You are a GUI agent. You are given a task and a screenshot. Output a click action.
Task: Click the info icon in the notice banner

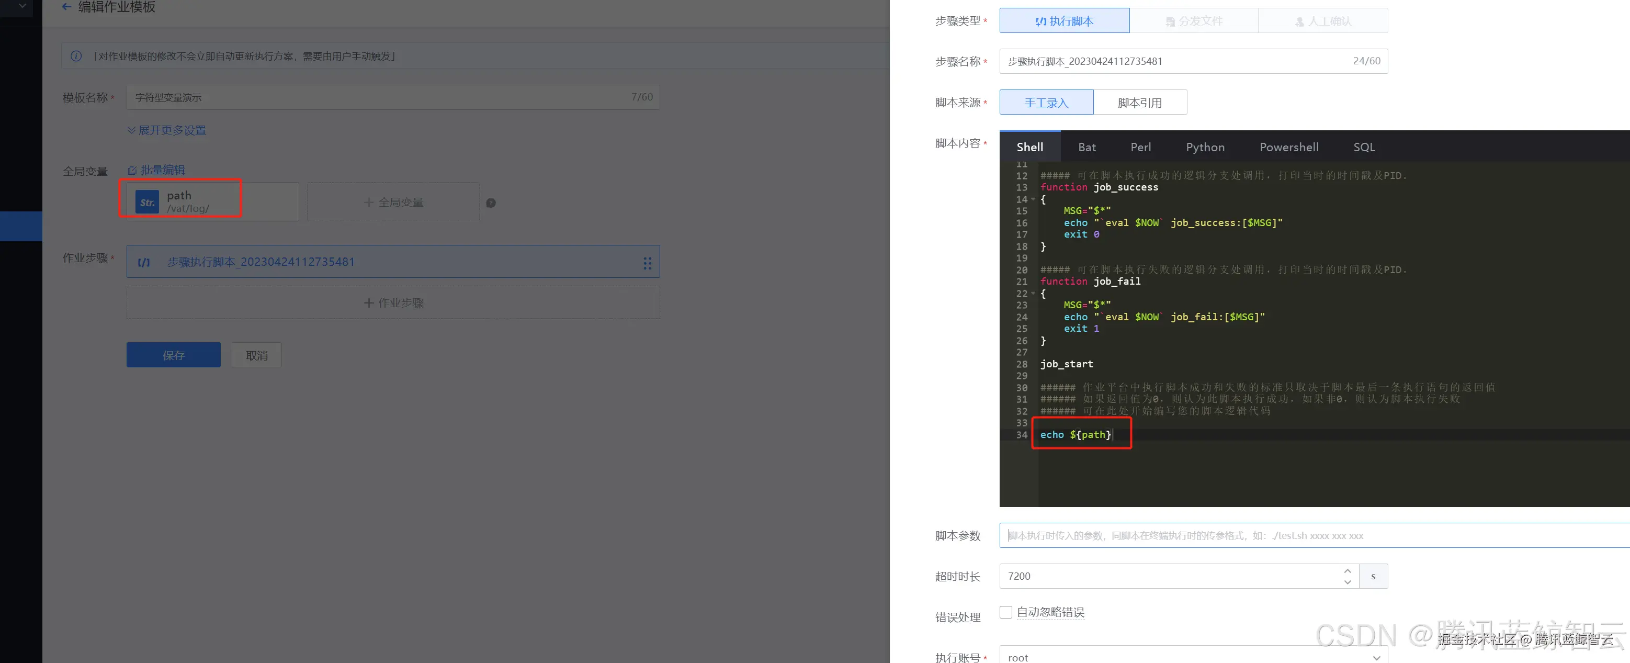point(76,57)
